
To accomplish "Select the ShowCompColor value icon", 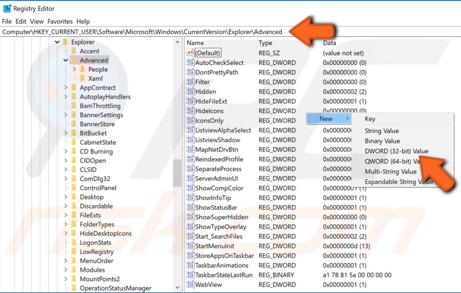I will (x=190, y=188).
